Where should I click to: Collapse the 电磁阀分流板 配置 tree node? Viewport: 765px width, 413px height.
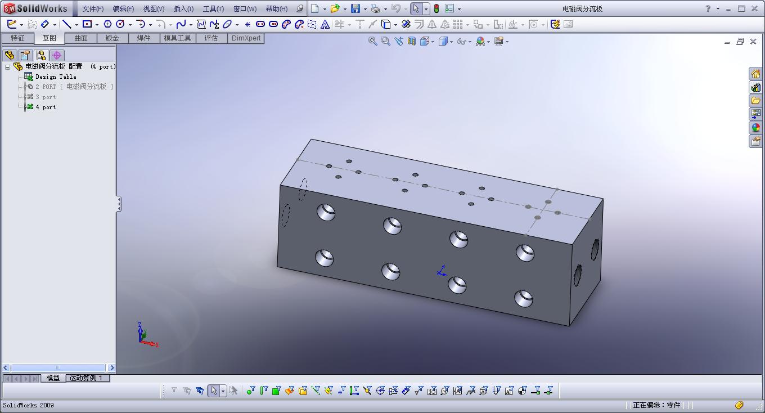(x=7, y=67)
